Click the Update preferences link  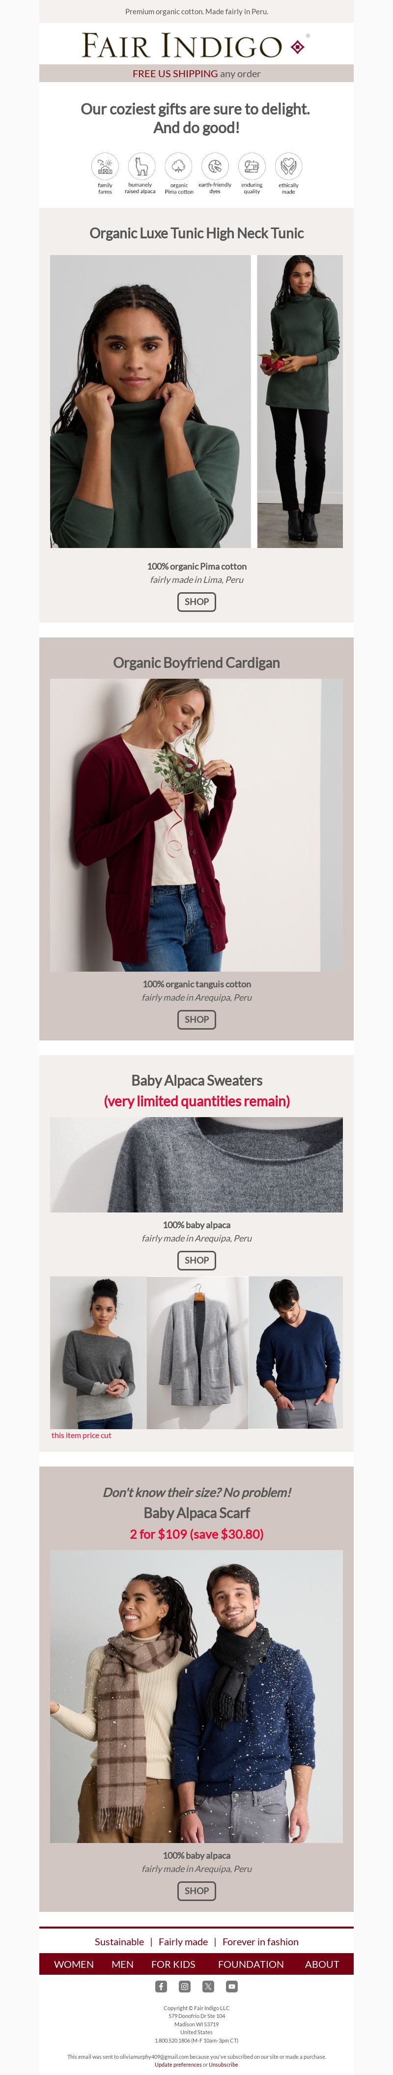click(x=178, y=2065)
